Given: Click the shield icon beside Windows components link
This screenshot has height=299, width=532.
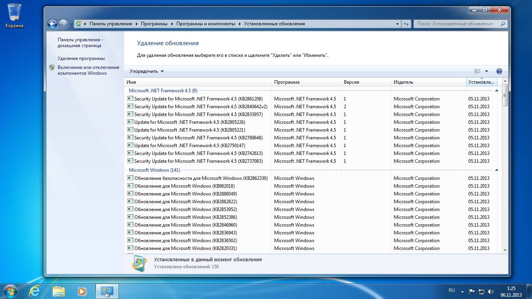Looking at the screenshot, I should [x=52, y=67].
